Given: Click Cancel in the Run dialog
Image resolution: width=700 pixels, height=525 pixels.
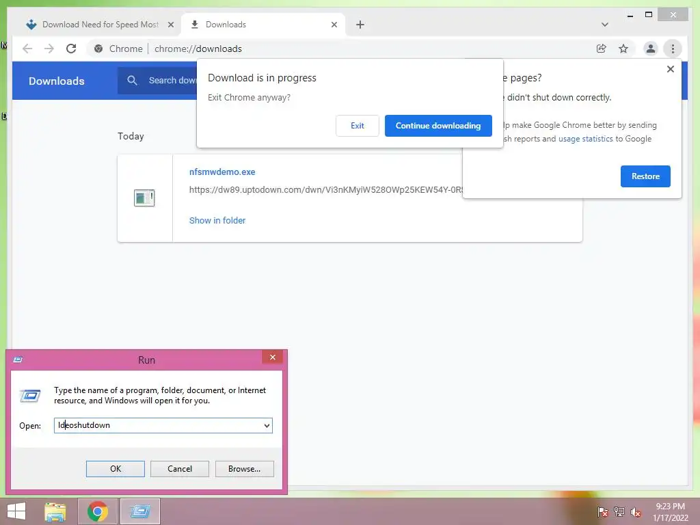Looking at the screenshot, I should point(180,469).
